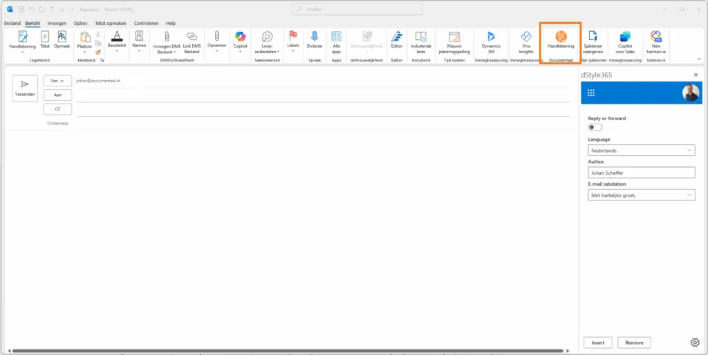Click the dStyle365 profile photo
Screen dimensions: 708x355
691,93
